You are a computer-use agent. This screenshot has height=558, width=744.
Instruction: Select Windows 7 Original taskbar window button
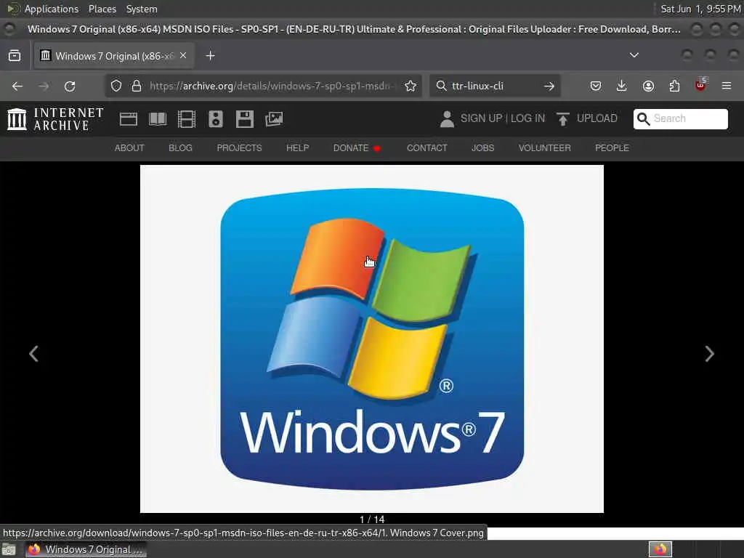pyautogui.click(x=86, y=549)
